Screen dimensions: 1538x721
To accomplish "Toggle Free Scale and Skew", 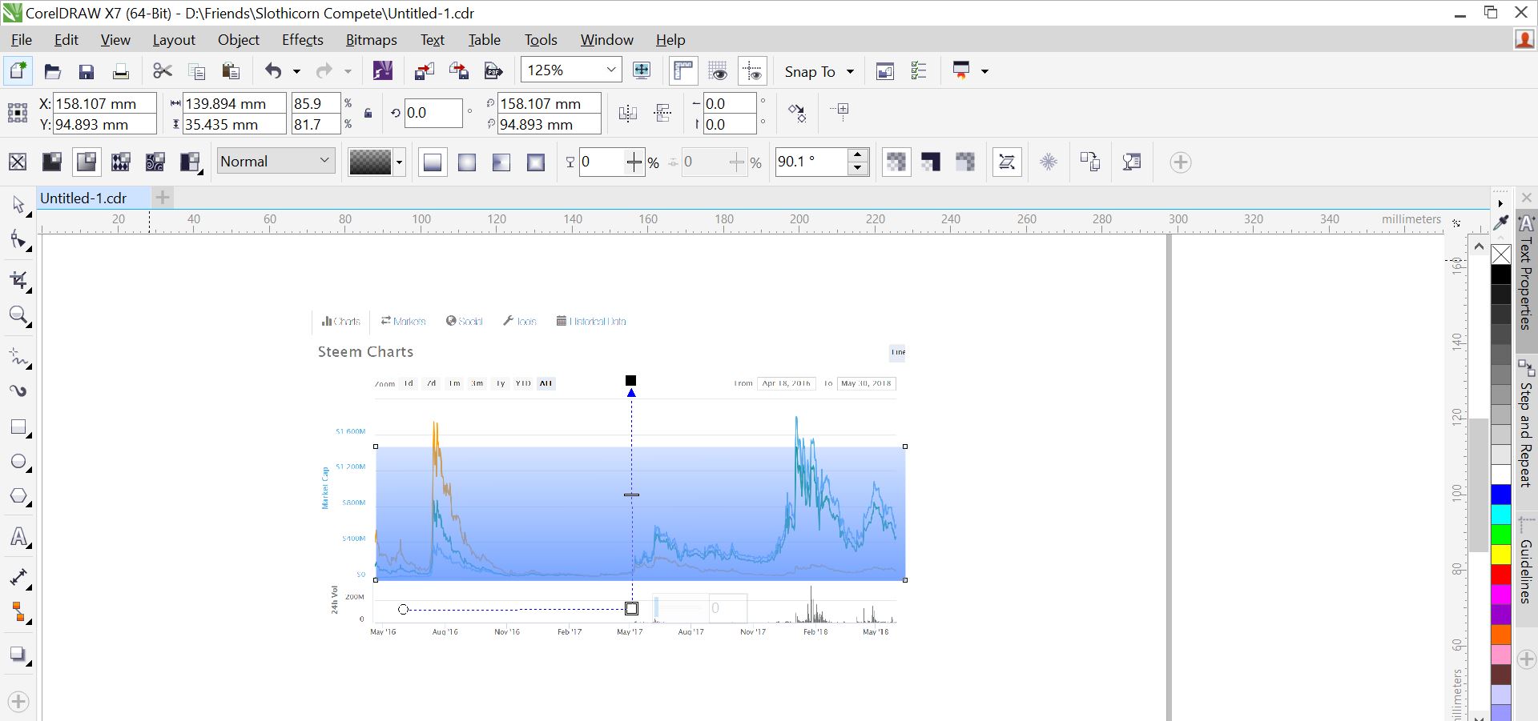I will click(x=1007, y=162).
